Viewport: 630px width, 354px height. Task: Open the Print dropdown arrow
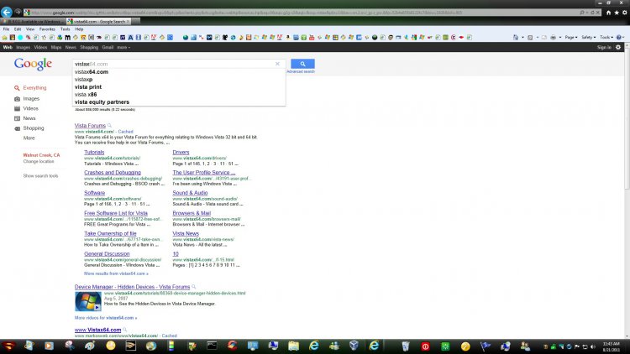pyautogui.click(x=560, y=37)
